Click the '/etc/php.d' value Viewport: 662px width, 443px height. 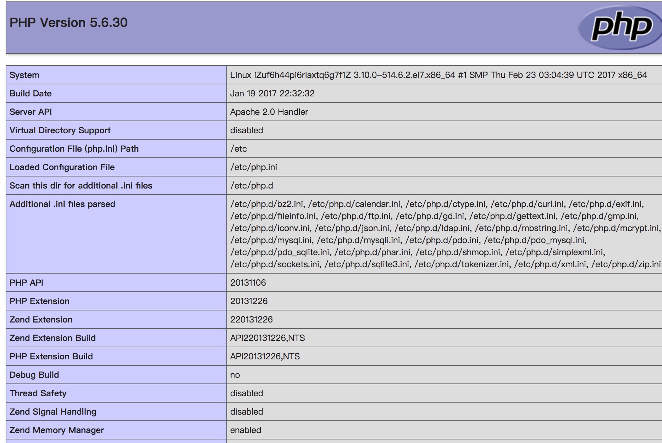(252, 186)
